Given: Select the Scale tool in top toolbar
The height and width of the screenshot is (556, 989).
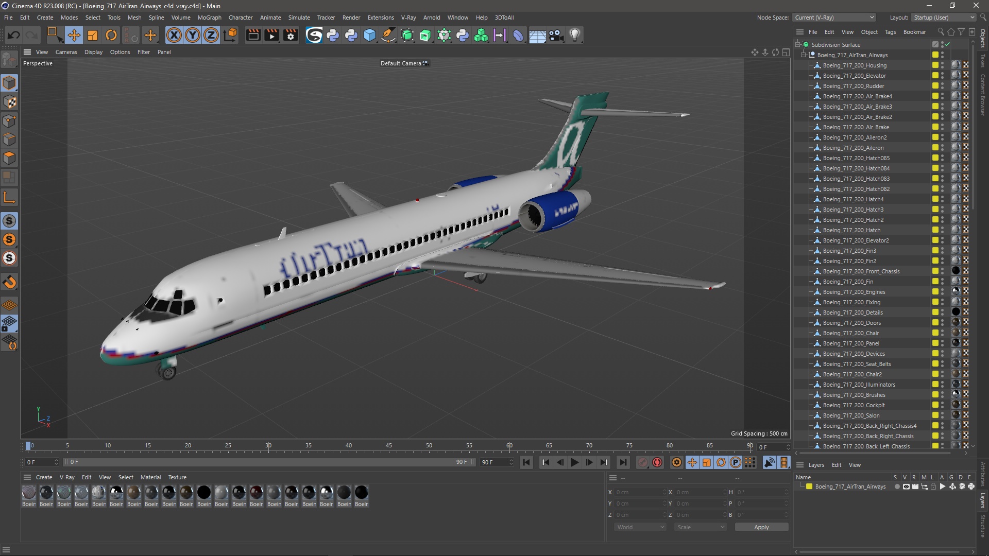Looking at the screenshot, I should 93,35.
